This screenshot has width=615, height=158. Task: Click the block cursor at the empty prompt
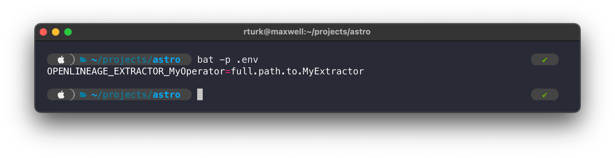pos(200,94)
